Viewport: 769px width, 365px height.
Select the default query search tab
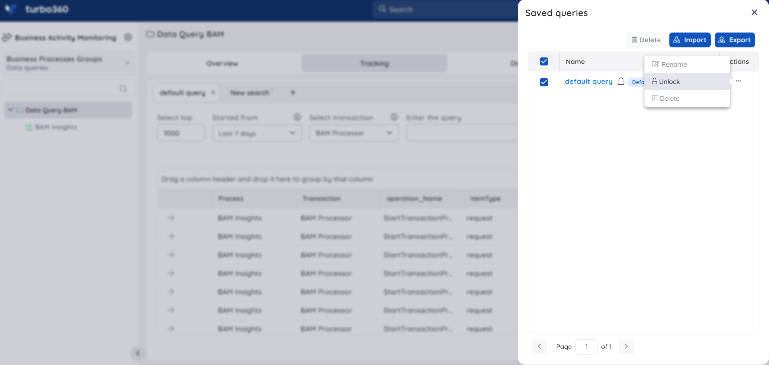pyautogui.click(x=182, y=93)
